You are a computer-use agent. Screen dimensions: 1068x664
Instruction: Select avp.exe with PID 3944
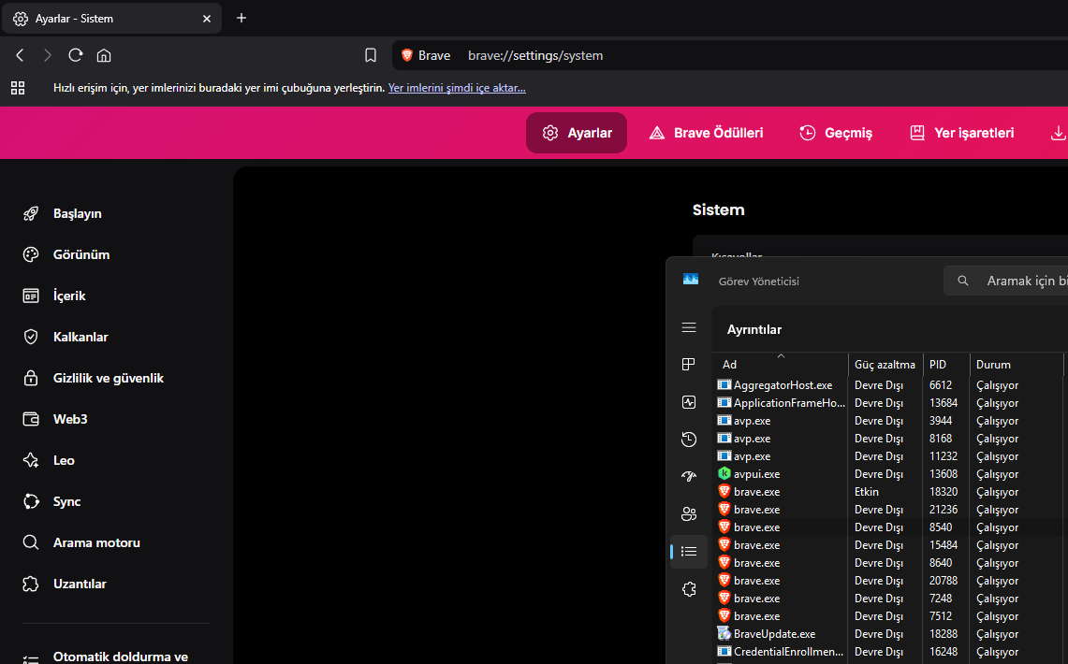(x=891, y=421)
